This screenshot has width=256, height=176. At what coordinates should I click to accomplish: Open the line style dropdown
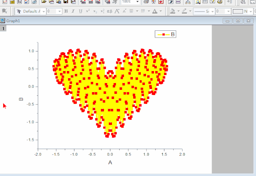(x=212, y=12)
